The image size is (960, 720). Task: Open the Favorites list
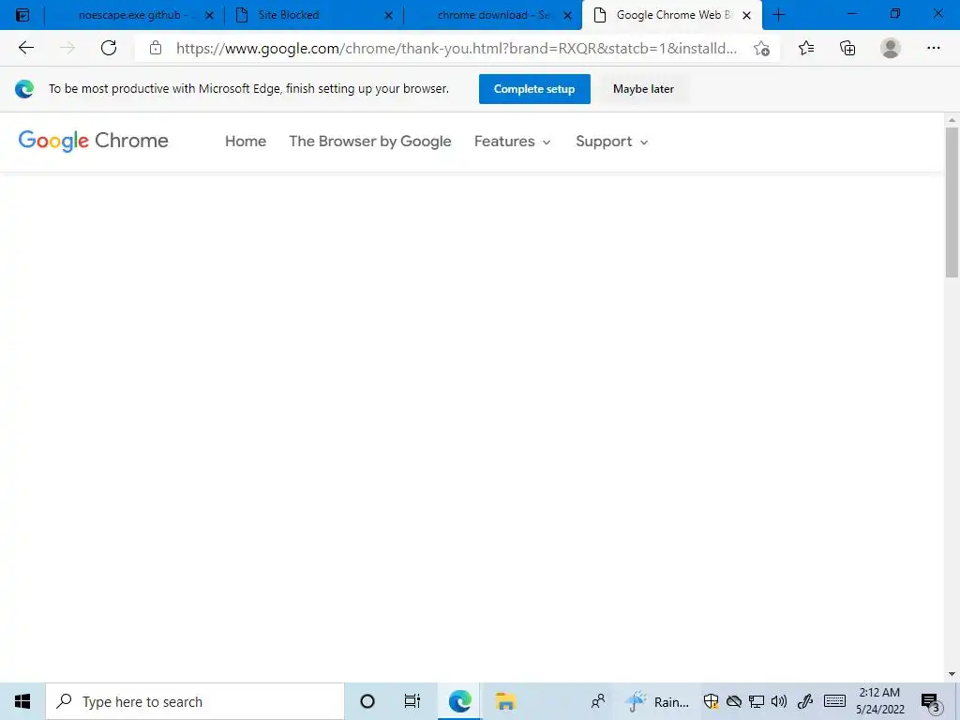(x=806, y=48)
